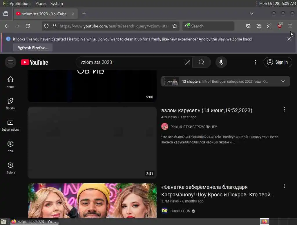Open Applications menu
Viewport: 297px width, 225px height.
pyautogui.click(x=21, y=3)
